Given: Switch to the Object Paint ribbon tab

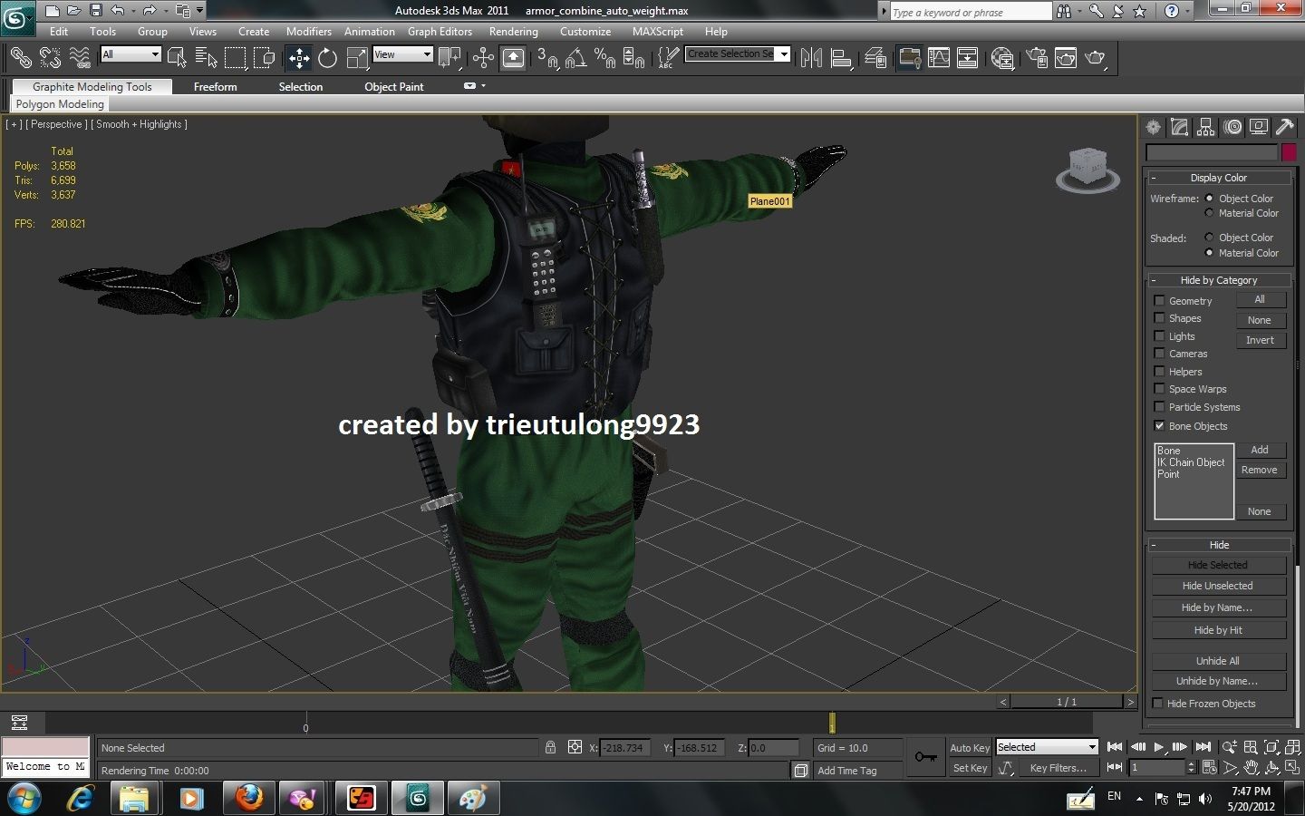Looking at the screenshot, I should pos(393,87).
